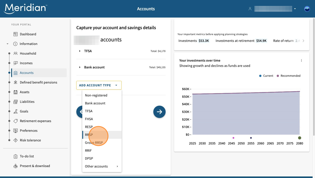Open the Dashboard page link
Screen dimensions: 315x178
(28, 34)
